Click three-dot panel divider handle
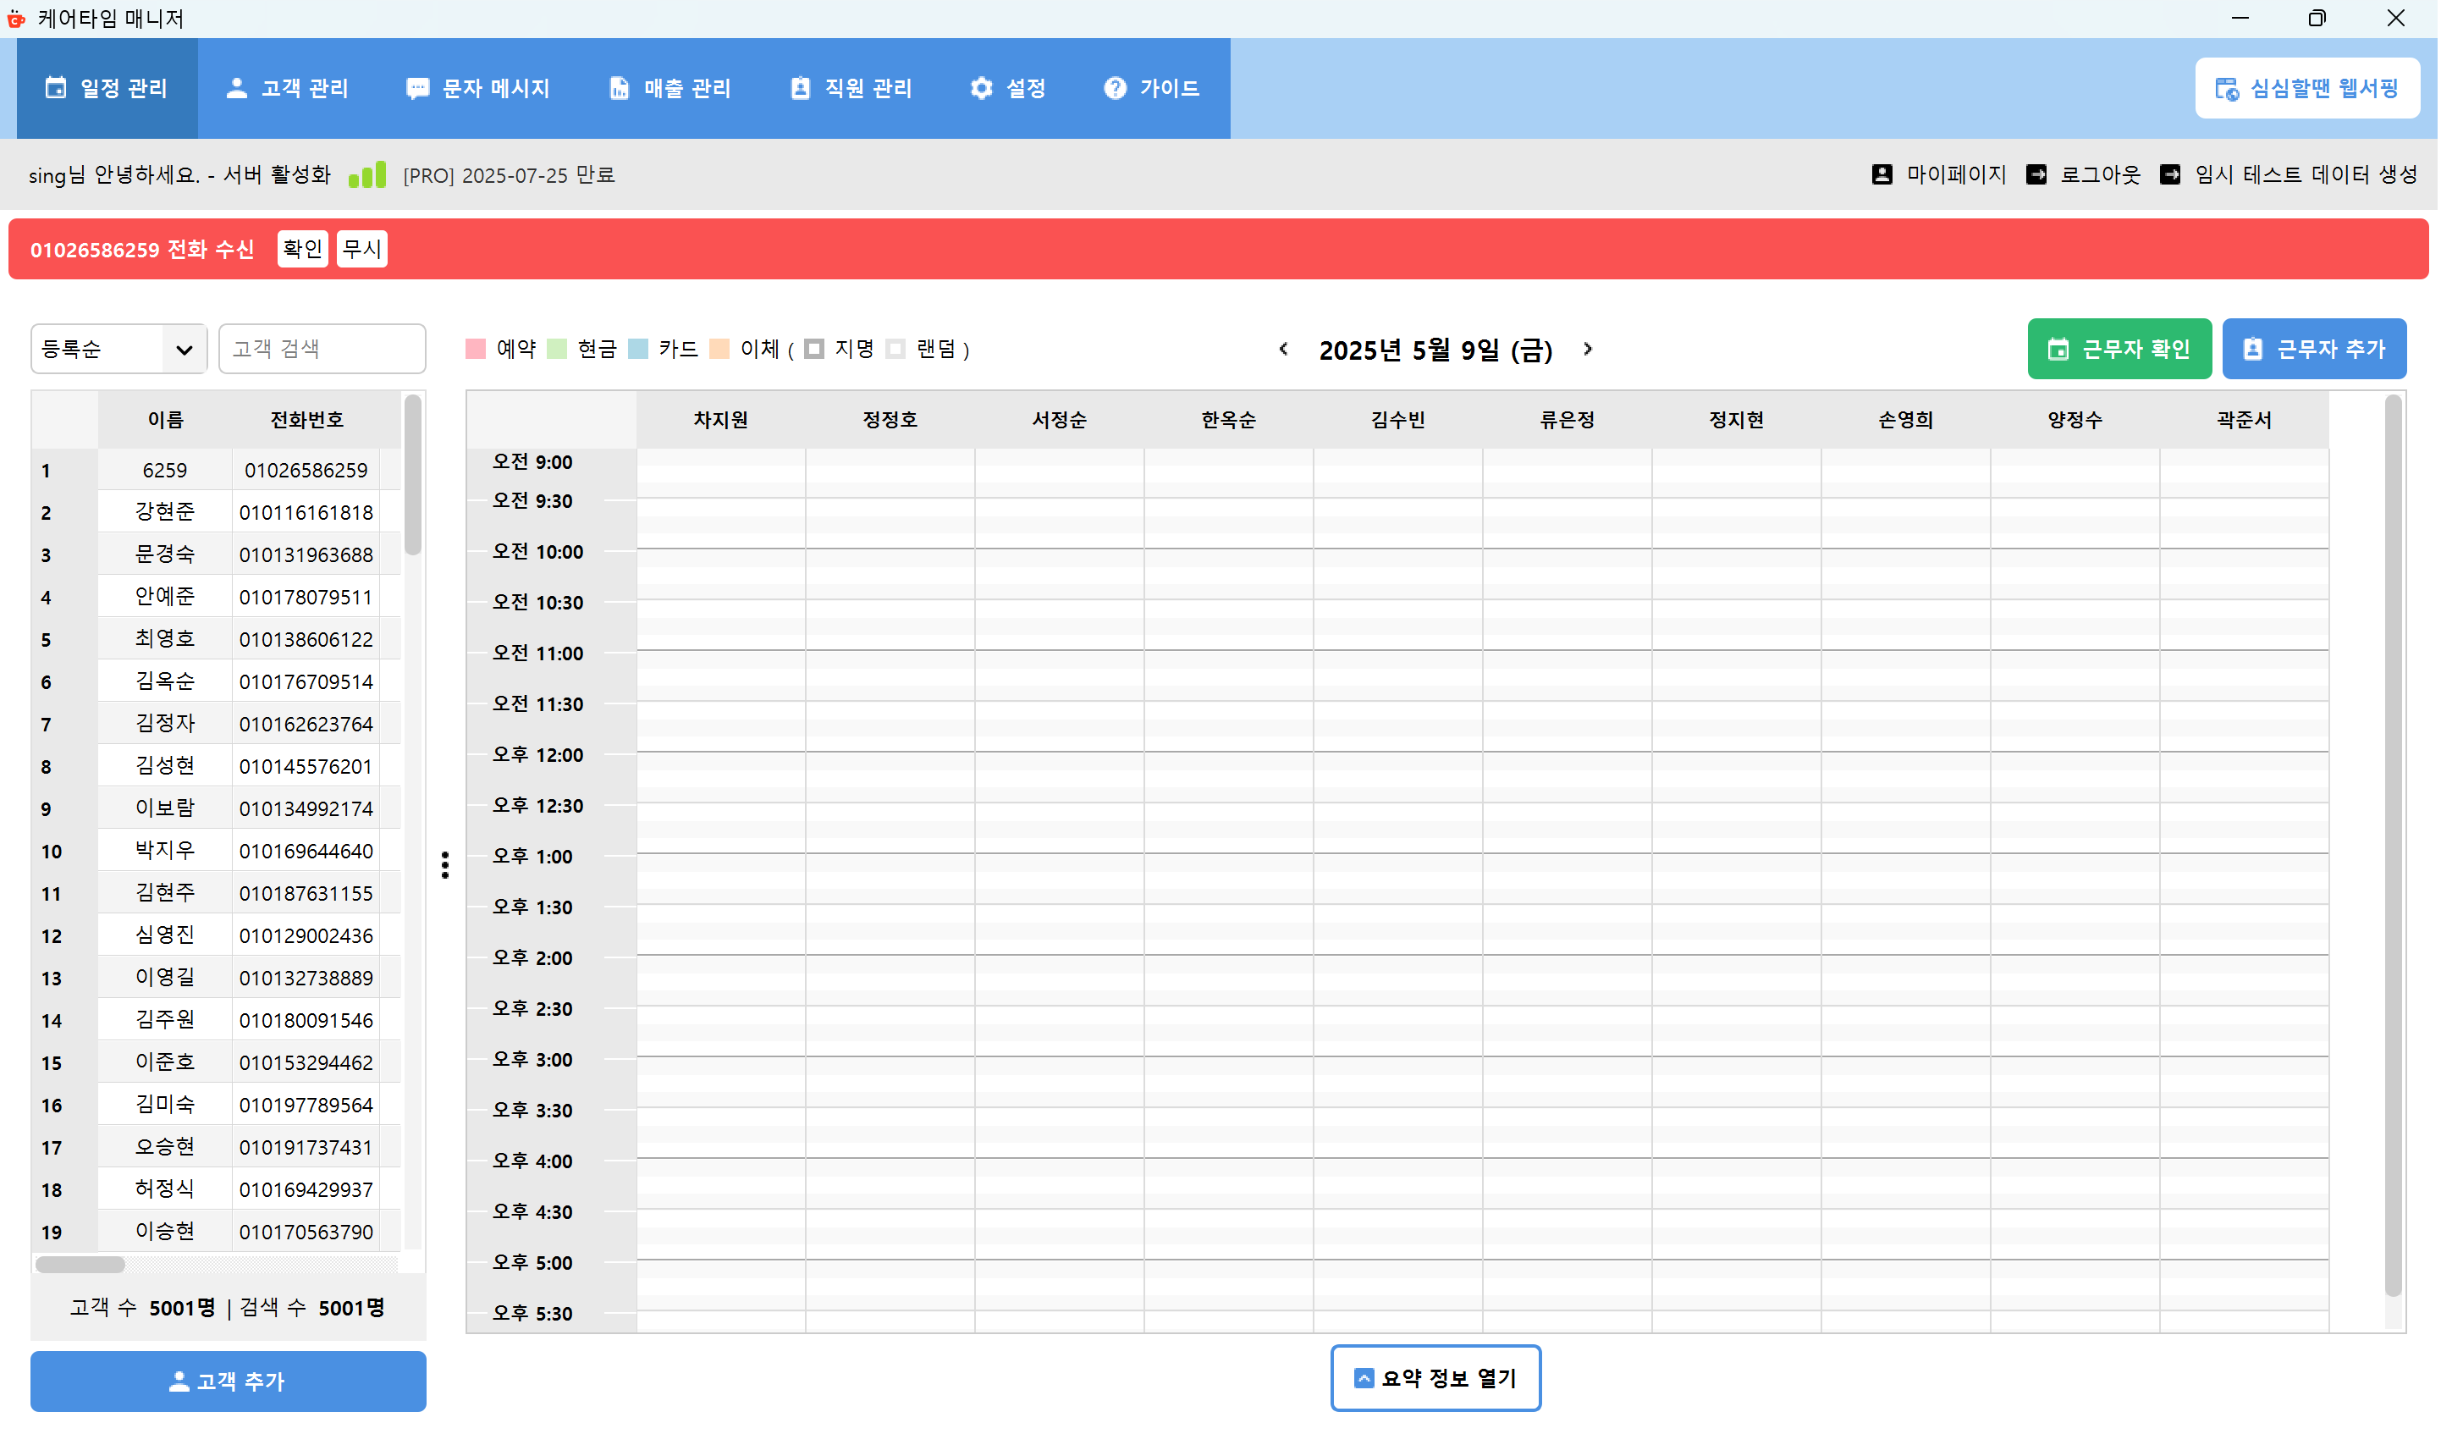2441x1456 pixels. tap(445, 865)
